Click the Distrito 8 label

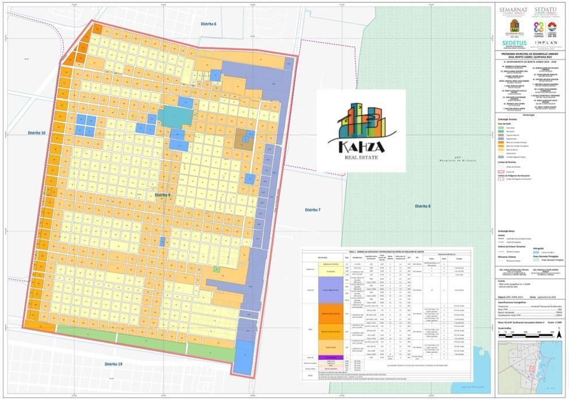tap(422, 206)
